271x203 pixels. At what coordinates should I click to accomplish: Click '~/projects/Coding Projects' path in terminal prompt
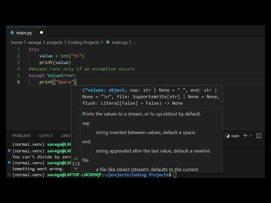tap(136, 175)
